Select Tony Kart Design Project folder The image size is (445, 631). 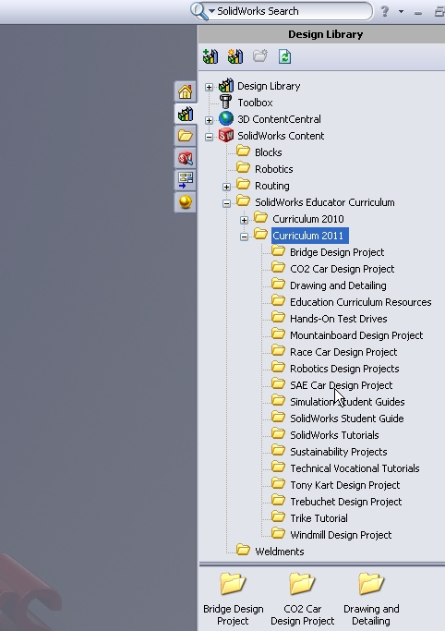(345, 485)
